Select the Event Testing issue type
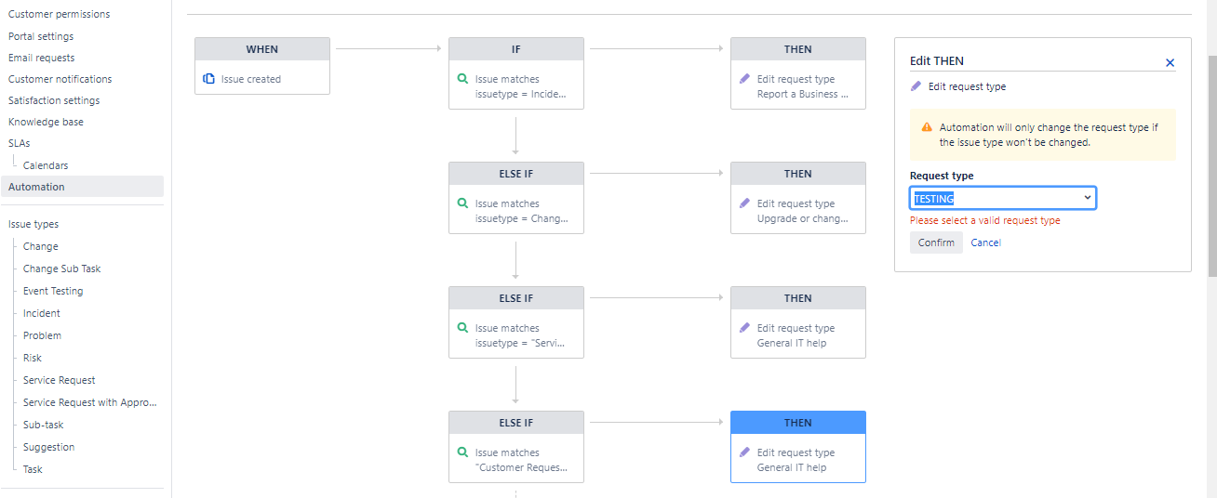Viewport: 1217px width, 498px height. click(x=53, y=291)
